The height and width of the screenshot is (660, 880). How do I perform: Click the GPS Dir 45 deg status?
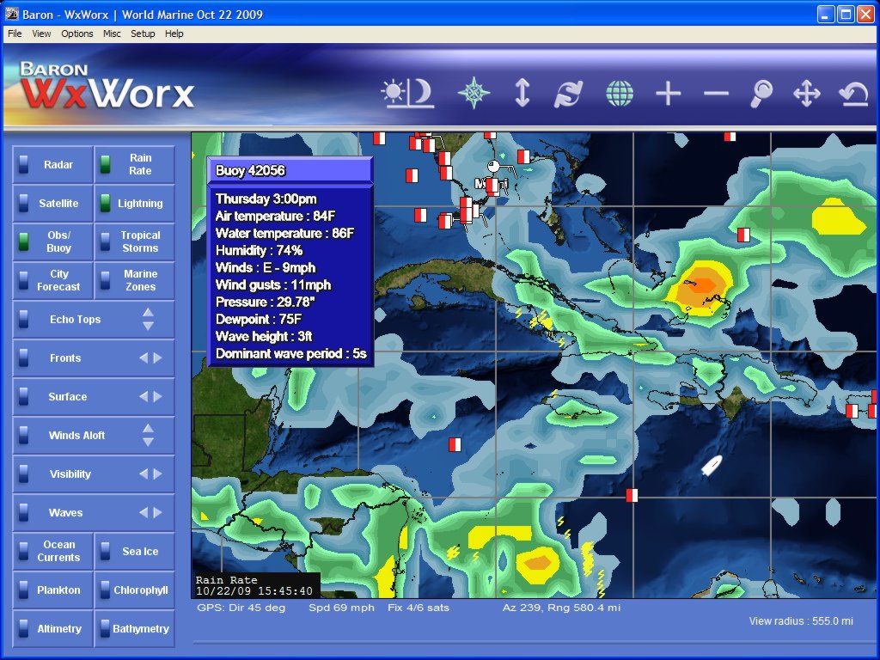pyautogui.click(x=241, y=608)
